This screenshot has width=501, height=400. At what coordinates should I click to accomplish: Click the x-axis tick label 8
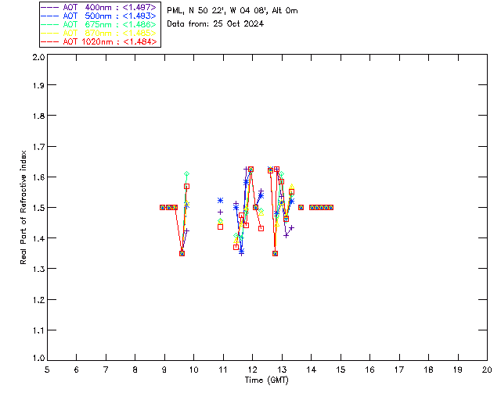[x=135, y=370]
